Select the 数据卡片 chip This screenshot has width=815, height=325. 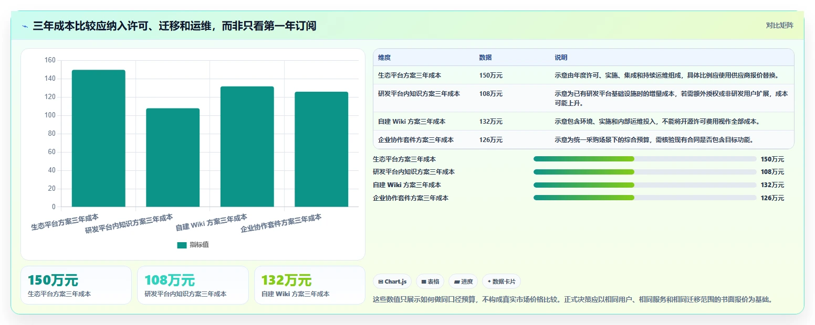pyautogui.click(x=501, y=281)
